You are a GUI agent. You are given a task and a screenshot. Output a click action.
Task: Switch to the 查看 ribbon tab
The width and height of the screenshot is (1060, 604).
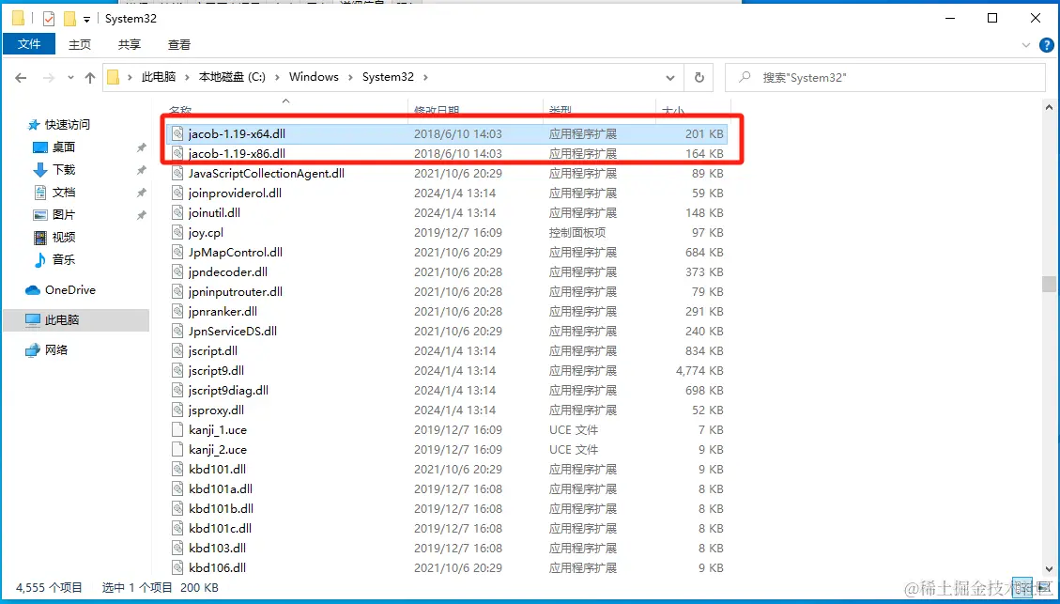tap(179, 44)
